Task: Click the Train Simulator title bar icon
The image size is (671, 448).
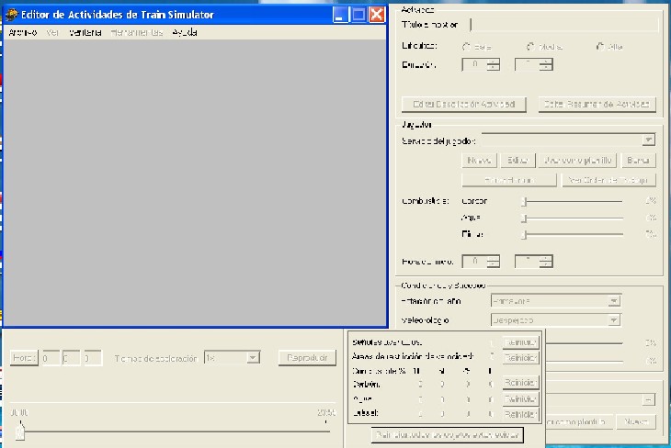Action: 11,15
